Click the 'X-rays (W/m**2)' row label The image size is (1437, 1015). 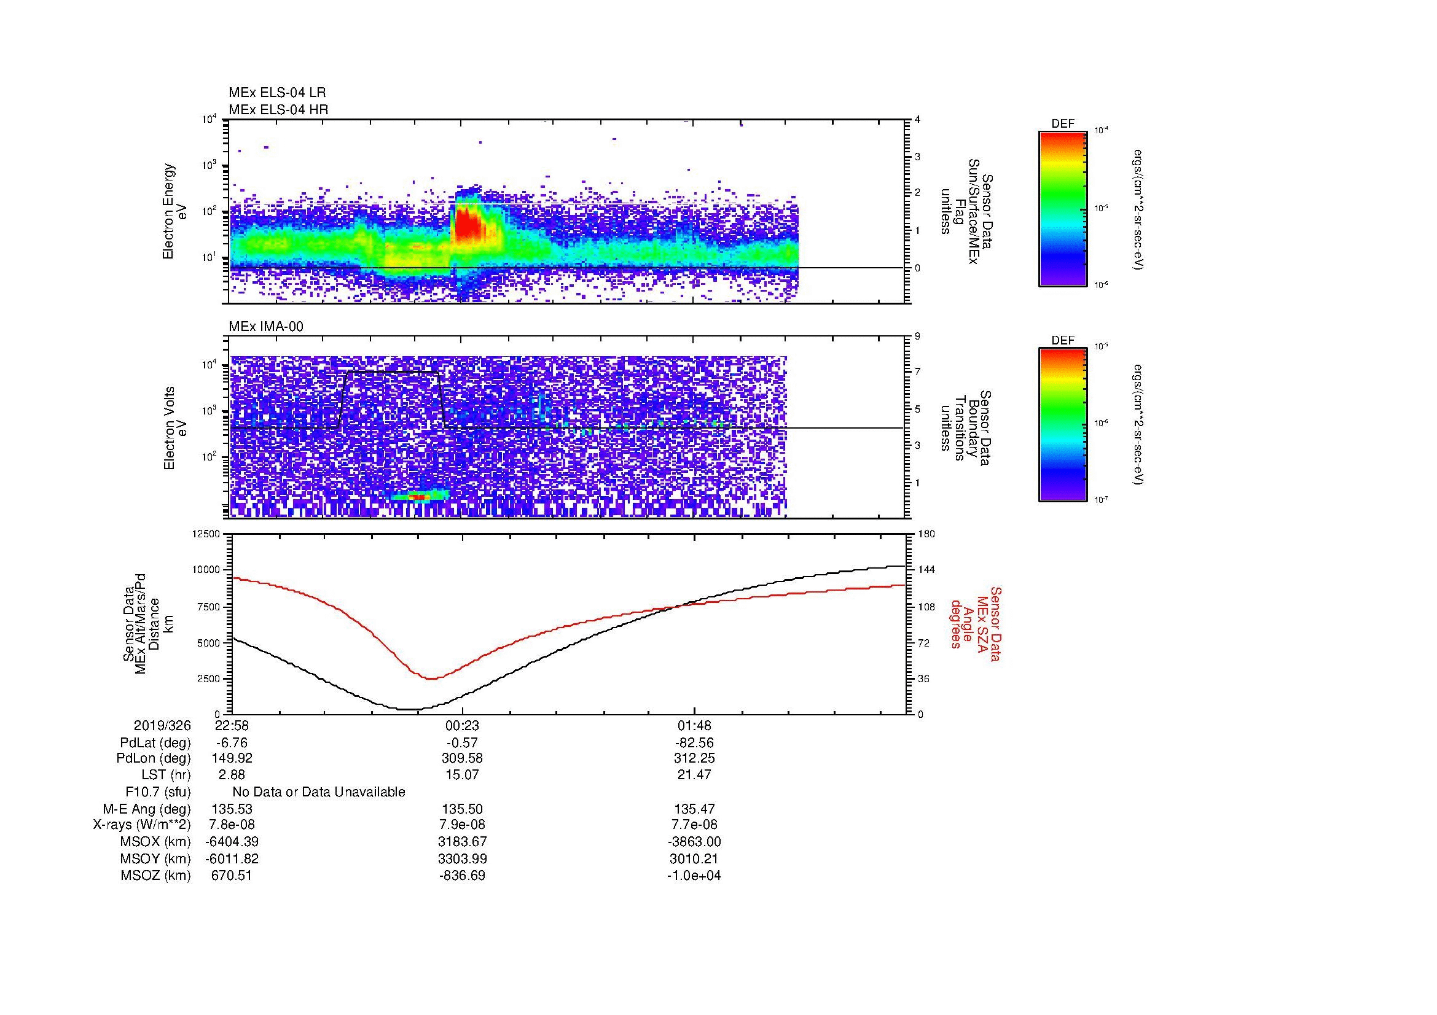[142, 825]
